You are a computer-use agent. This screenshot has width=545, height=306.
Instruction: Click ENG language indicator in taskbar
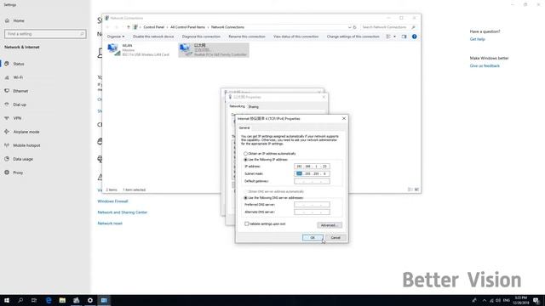click(x=507, y=300)
